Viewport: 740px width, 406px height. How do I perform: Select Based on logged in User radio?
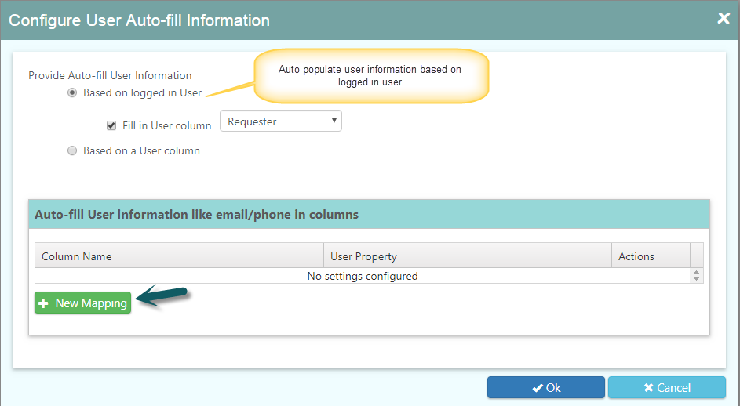coord(72,93)
